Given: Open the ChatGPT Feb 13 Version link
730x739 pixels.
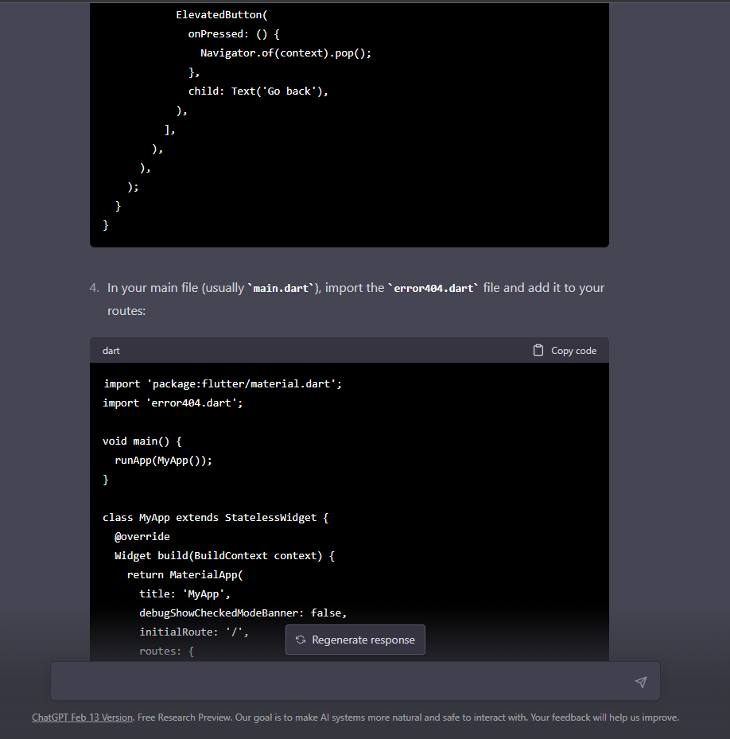Looking at the screenshot, I should (82, 718).
